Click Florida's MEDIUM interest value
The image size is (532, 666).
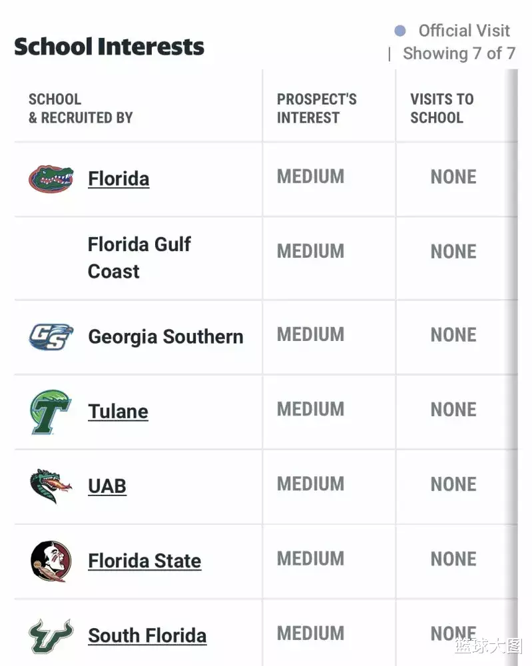coord(311,176)
